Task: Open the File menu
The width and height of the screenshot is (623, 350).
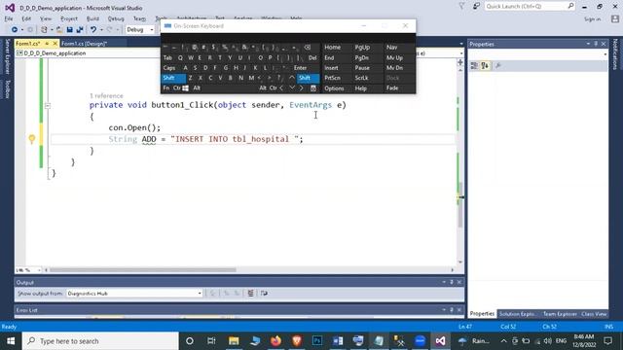Action: tap(9, 18)
